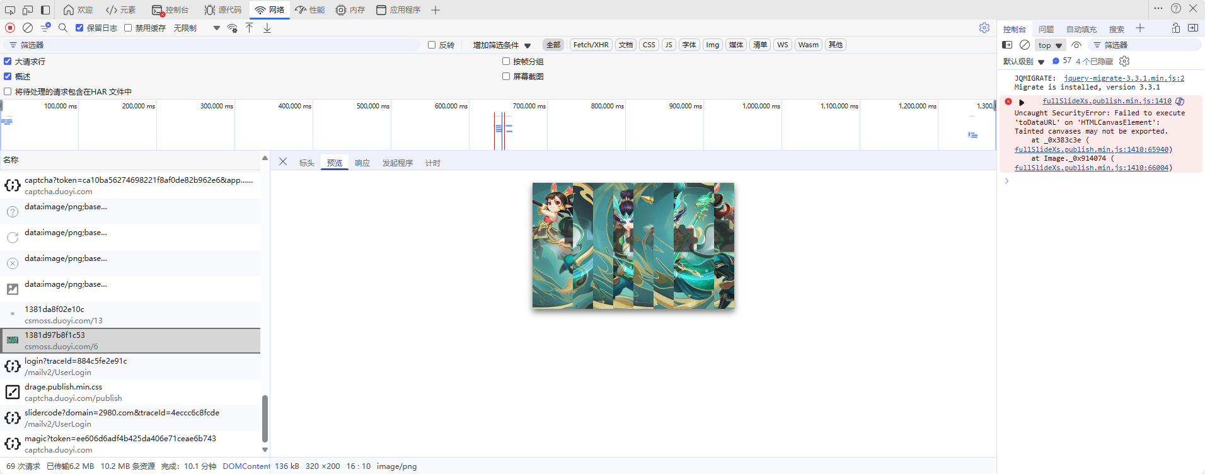This screenshot has width=1205, height=474.
Task: Enable Group by frame checkbox
Action: [506, 61]
